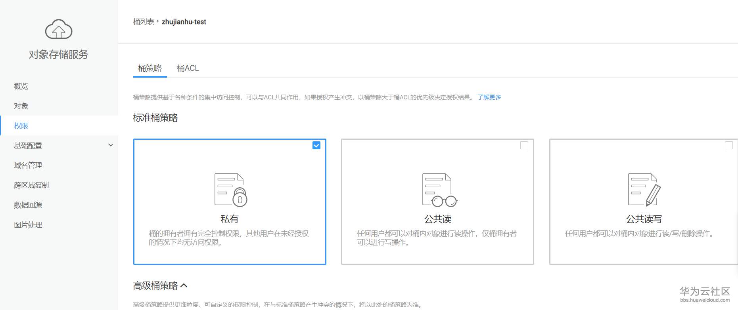The image size is (738, 310).
Task: Collapse the 高级桶策略 section chevron
Action: tap(184, 285)
